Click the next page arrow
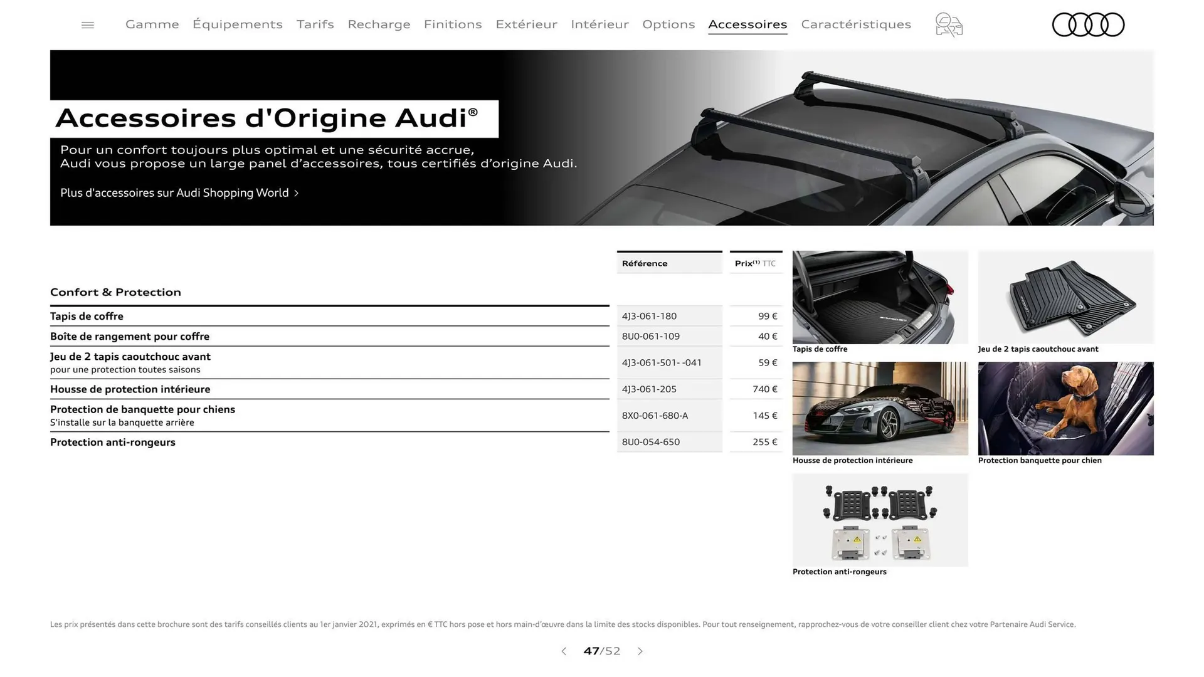The height and width of the screenshot is (677, 1204). [640, 651]
